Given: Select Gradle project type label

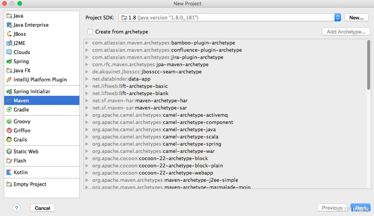Looking at the screenshot, I should point(21,109).
